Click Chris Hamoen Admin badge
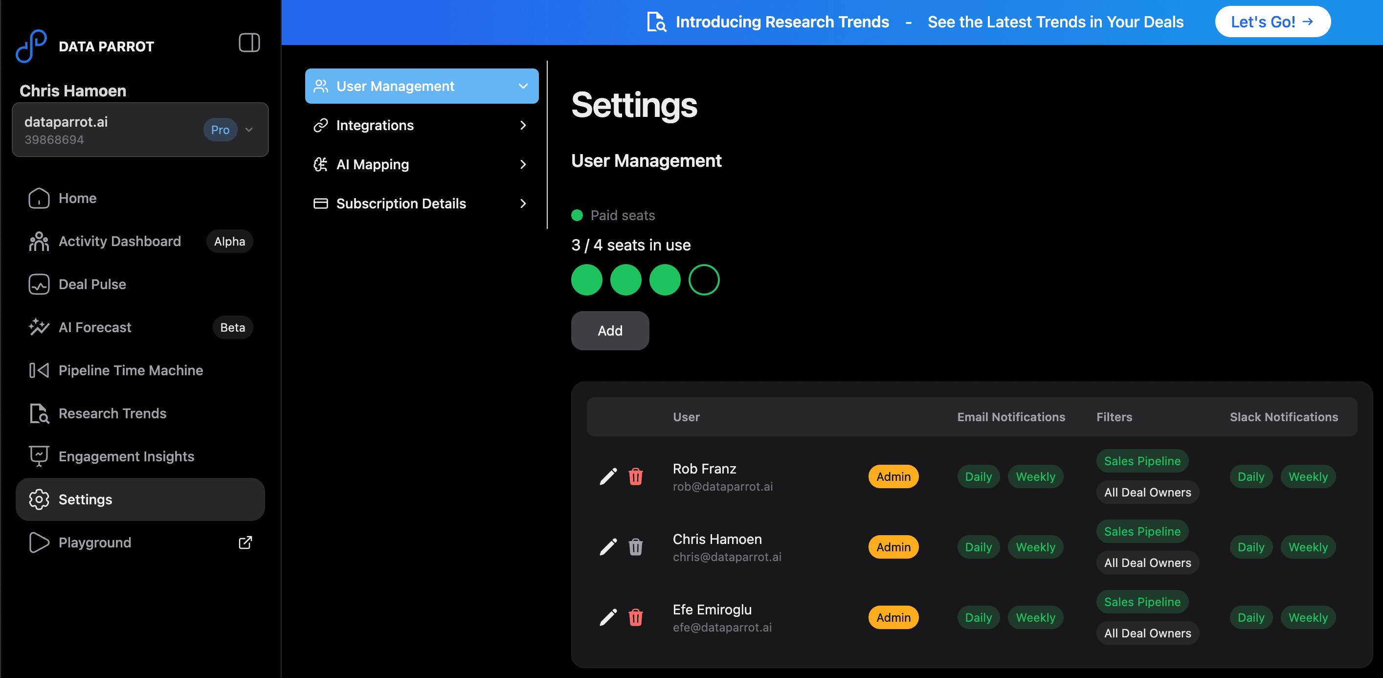The image size is (1383, 678). (x=893, y=547)
